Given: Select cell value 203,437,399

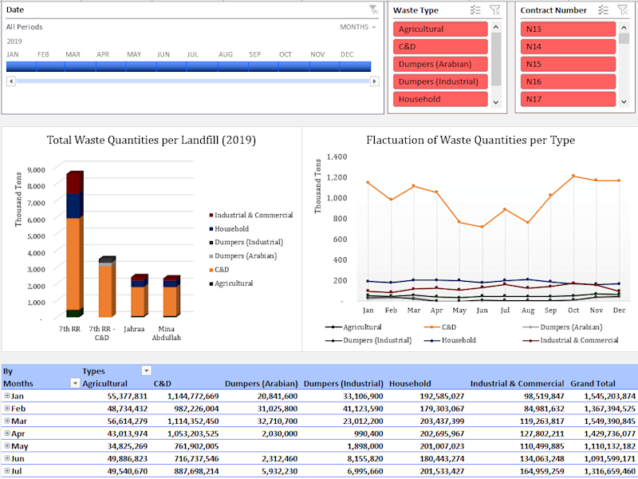Looking at the screenshot, I should click(442, 422).
